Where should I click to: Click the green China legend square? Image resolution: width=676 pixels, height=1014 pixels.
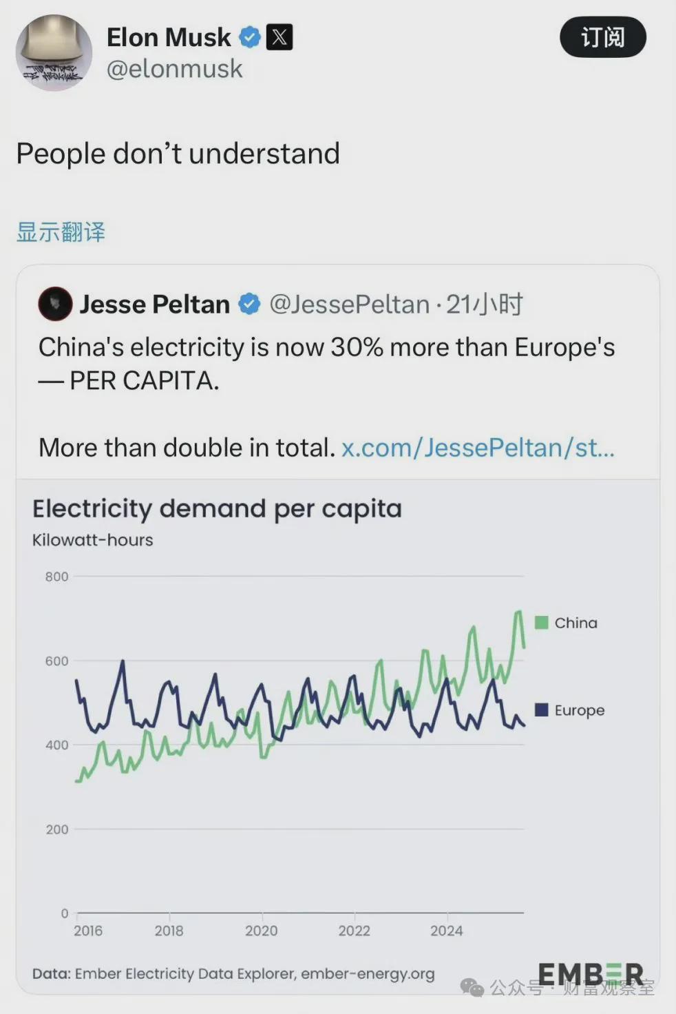click(542, 623)
